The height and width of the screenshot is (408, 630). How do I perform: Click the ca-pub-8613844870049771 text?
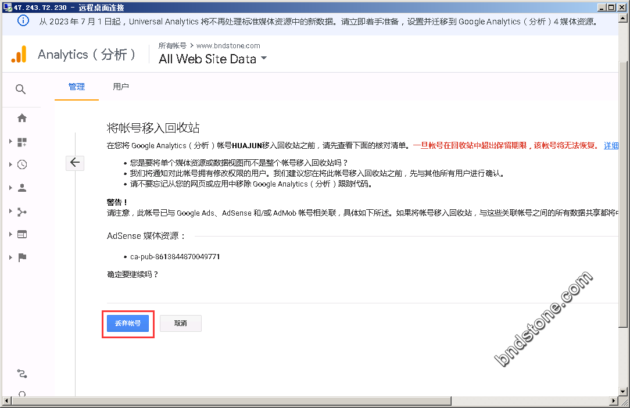pos(175,256)
